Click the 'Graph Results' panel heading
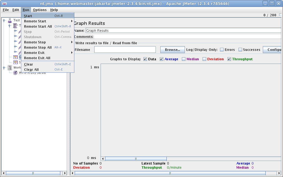The image size is (283, 177). [x=89, y=23]
